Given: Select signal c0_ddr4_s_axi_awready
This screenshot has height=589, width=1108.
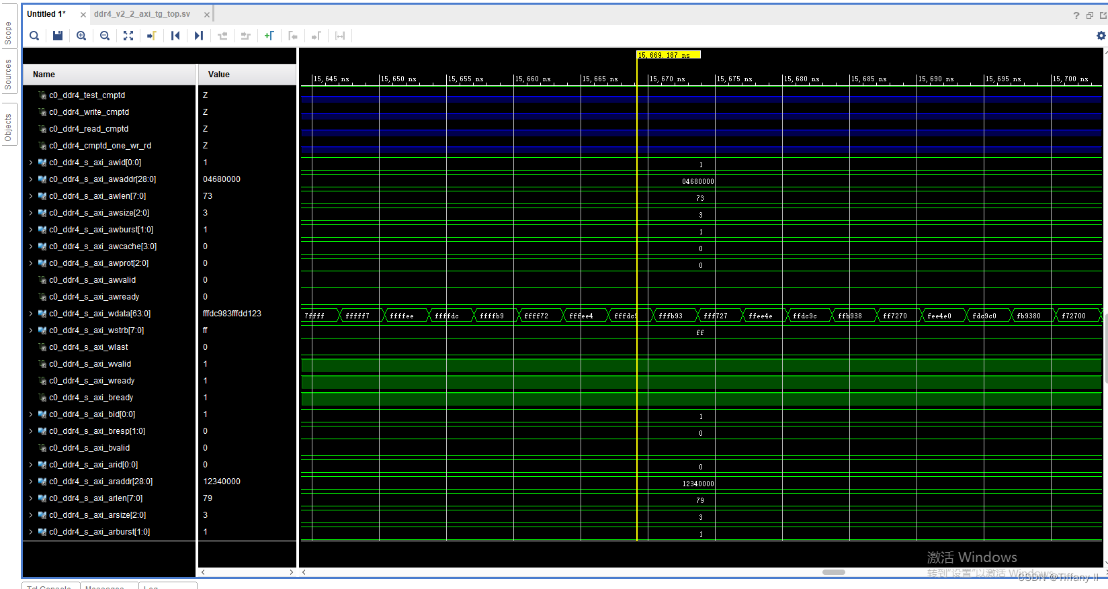Looking at the screenshot, I should (94, 297).
